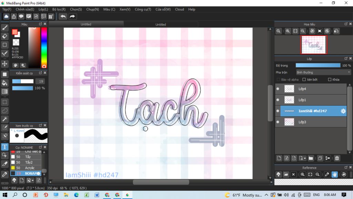The height and width of the screenshot is (199, 353).
Task: Select the Magic Wand tool
Action: pyautogui.click(x=4, y=119)
